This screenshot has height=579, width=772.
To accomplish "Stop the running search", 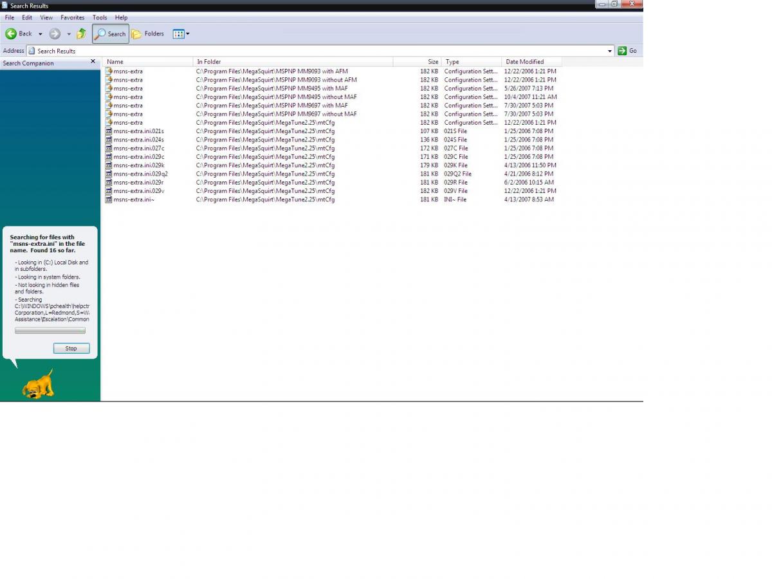I will [x=71, y=348].
